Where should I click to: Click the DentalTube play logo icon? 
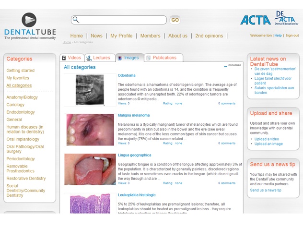(x=29, y=20)
